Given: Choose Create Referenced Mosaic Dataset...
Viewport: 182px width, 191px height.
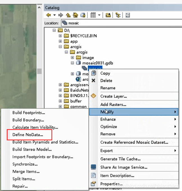Looking at the screenshot, I should (134, 142).
